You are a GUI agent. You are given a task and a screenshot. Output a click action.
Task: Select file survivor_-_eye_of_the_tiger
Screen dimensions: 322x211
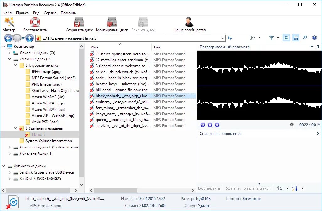click(142, 125)
